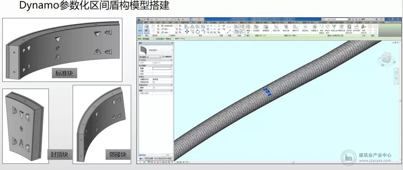Screen dimensions: 403x170
Task: Switch to the Project Browser tab at the panel bottom
Action: [x=158, y=158]
